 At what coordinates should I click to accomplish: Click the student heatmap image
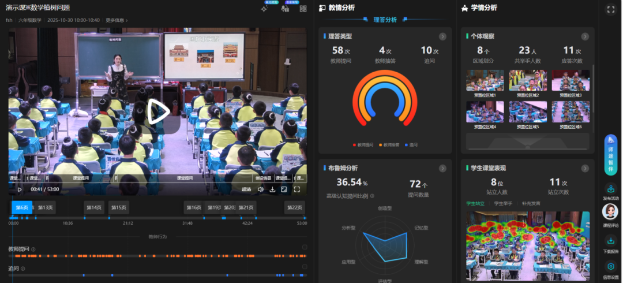pyautogui.click(x=528, y=246)
